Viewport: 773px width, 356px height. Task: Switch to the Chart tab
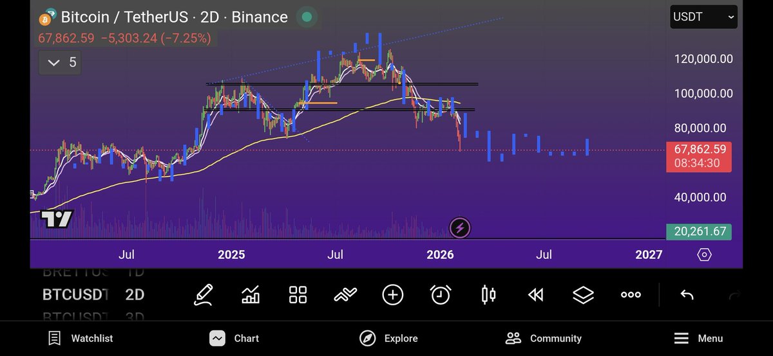pyautogui.click(x=234, y=338)
